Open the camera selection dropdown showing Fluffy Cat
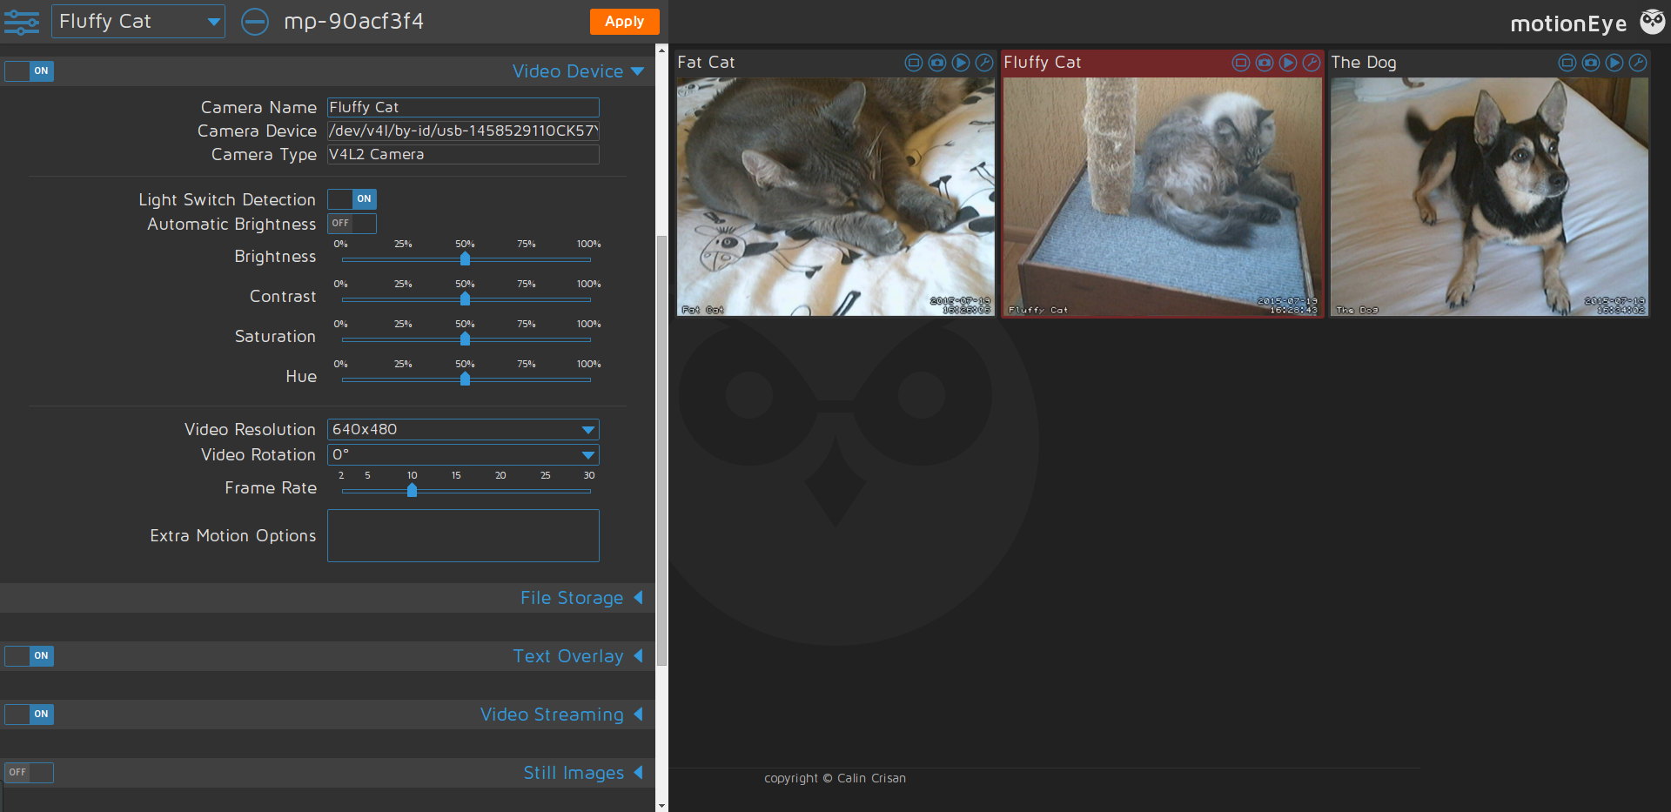Screen dimensions: 1671x812 138,21
